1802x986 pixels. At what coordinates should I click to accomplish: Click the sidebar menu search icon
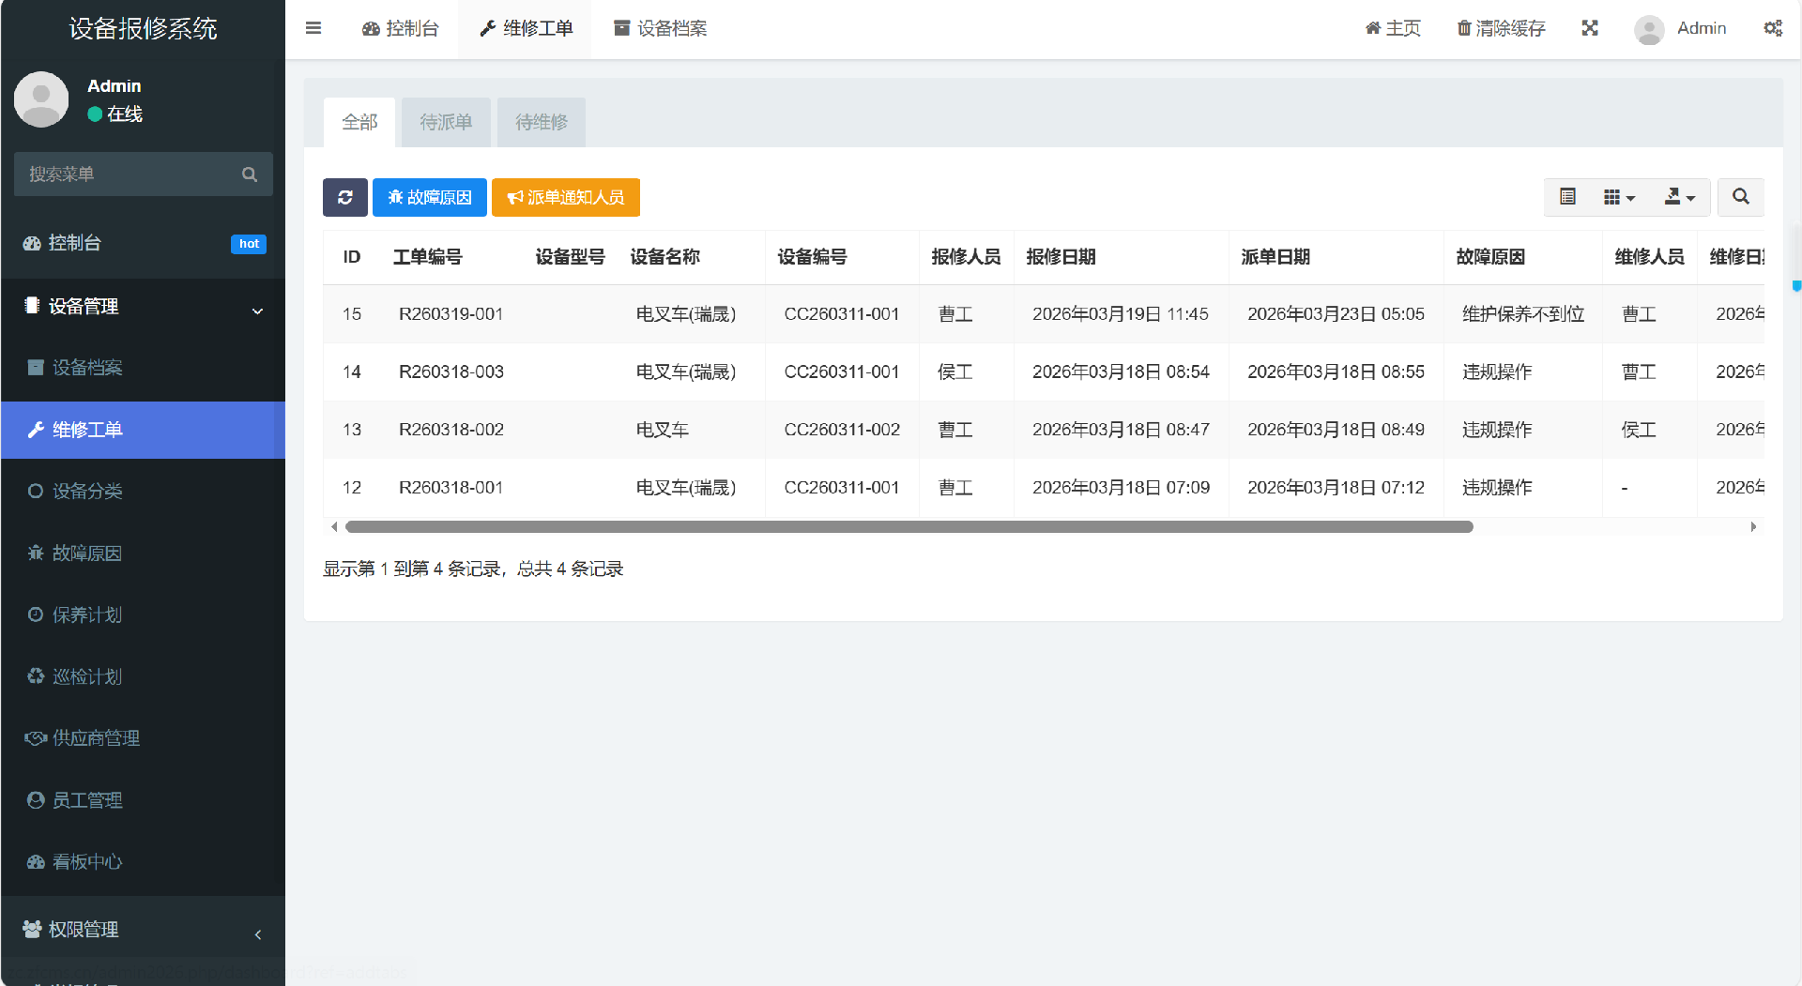[x=250, y=174]
